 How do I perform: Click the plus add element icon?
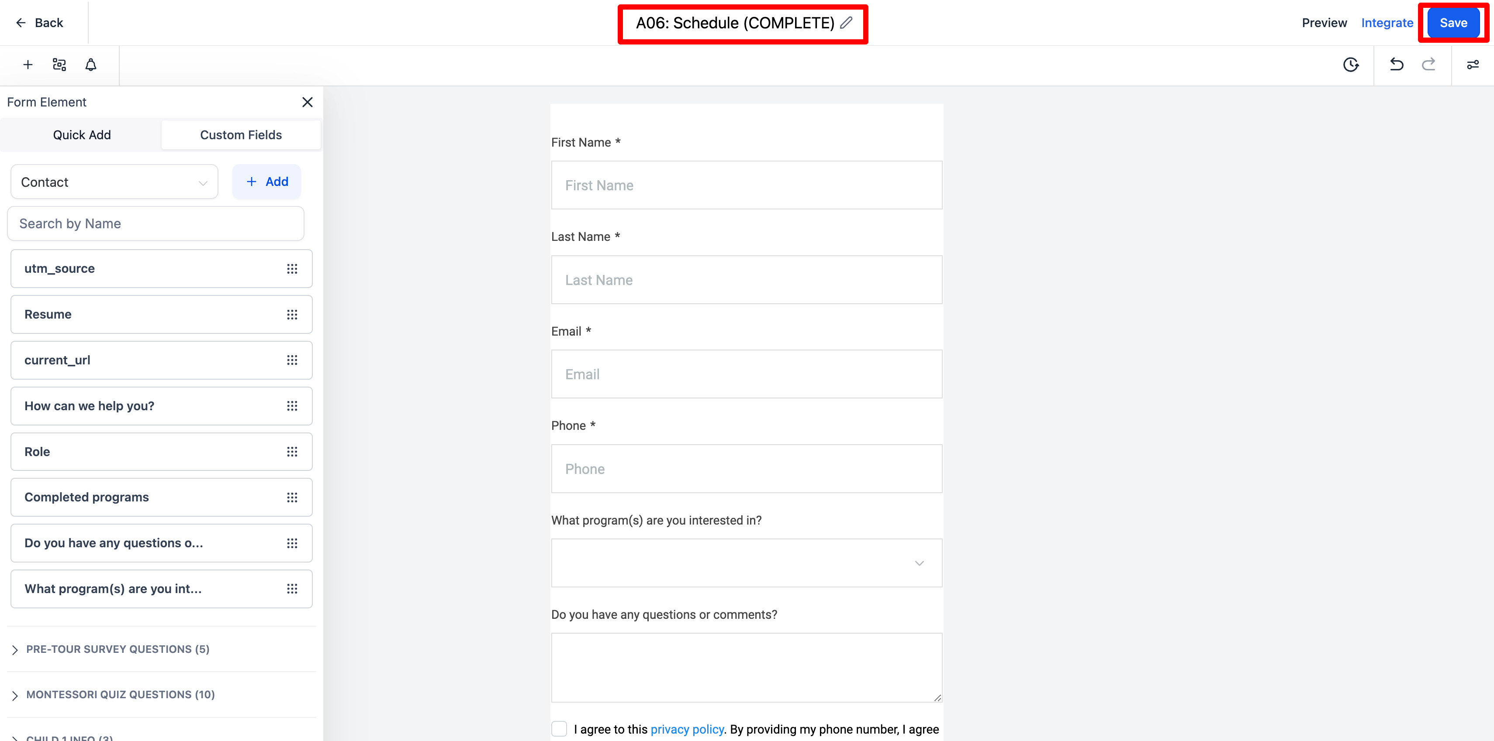pyautogui.click(x=27, y=64)
